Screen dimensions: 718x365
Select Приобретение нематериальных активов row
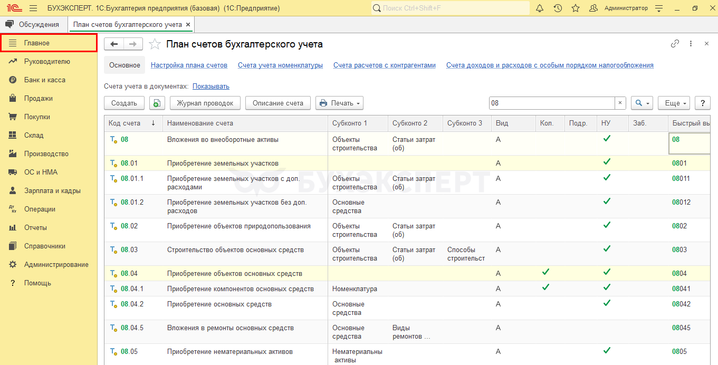407,354
